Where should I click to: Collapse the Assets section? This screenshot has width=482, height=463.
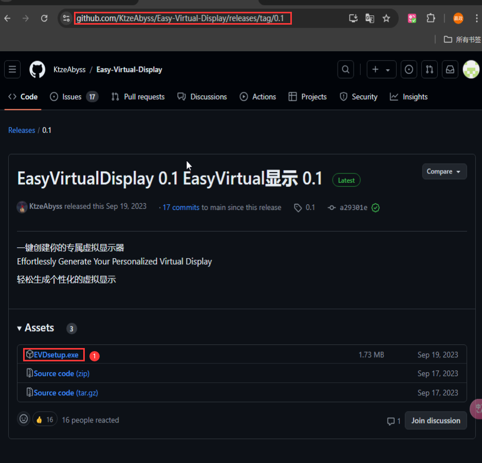point(35,328)
